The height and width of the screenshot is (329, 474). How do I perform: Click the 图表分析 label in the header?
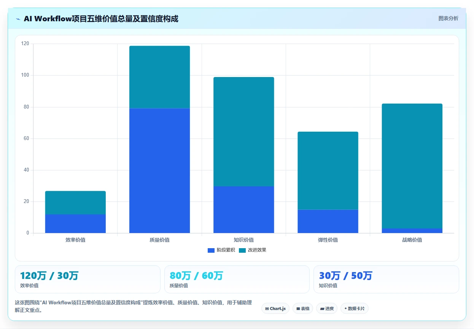pos(448,18)
